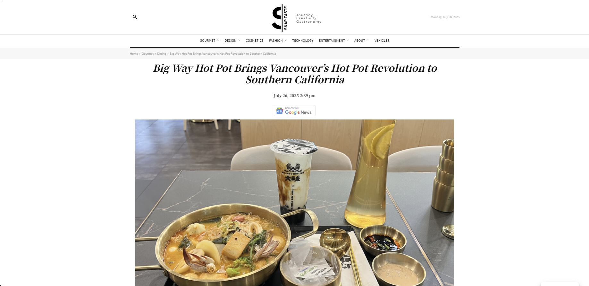Image resolution: width=589 pixels, height=286 pixels.
Task: Open the Dining breadcrumb link
Action: [162, 54]
